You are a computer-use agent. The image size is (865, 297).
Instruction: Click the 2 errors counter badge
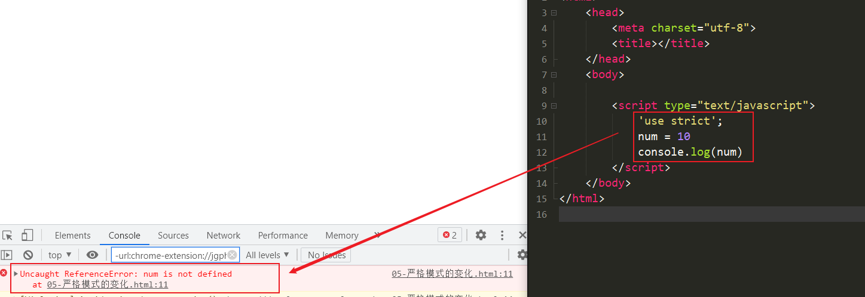[x=450, y=235]
